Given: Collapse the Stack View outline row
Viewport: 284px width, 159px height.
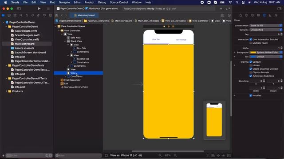Looking at the screenshot, I should coord(65,41).
